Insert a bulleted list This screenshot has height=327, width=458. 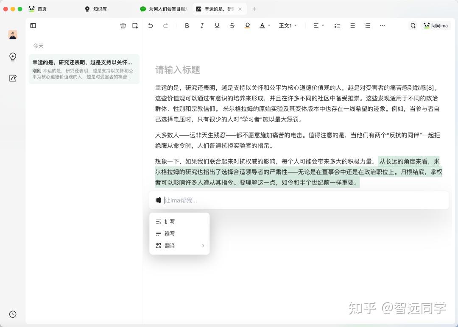(352, 25)
